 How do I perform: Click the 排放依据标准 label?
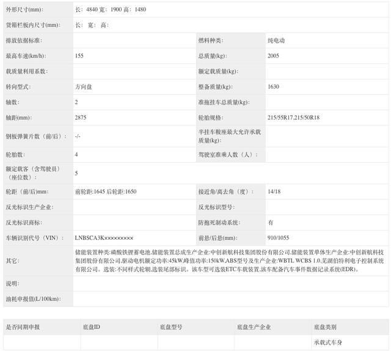tap(24, 40)
